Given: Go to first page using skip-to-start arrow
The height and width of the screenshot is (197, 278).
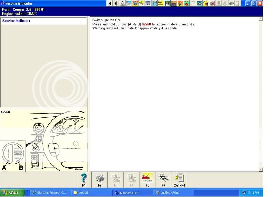Looking at the screenshot, I should 109,3.
